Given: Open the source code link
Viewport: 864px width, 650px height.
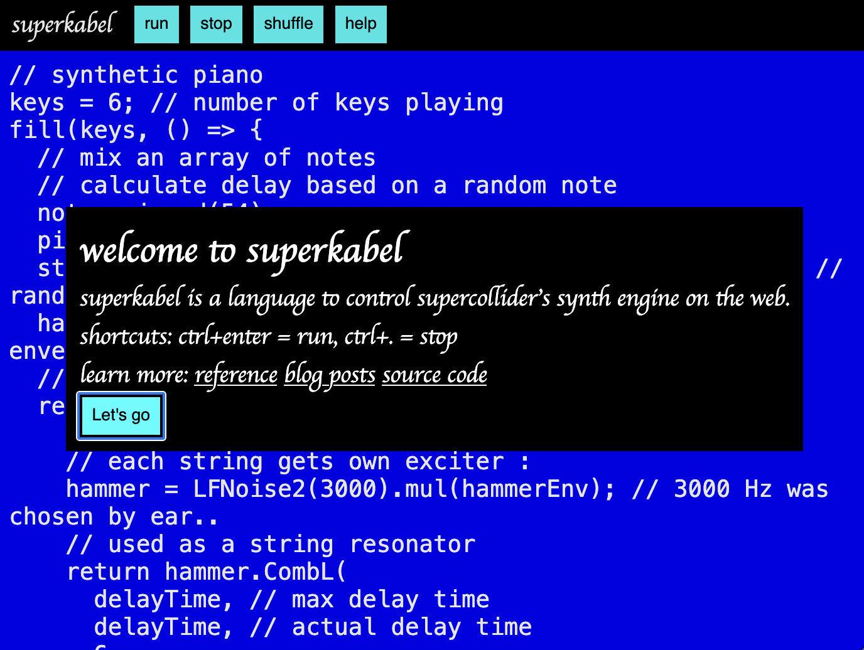Looking at the screenshot, I should point(435,375).
